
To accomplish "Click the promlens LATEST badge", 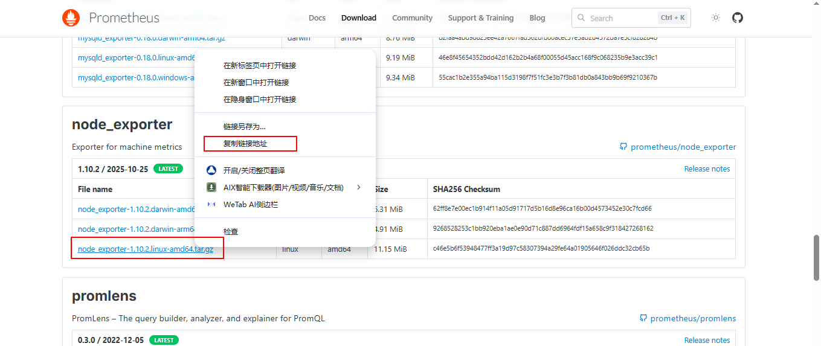I will click(x=164, y=340).
